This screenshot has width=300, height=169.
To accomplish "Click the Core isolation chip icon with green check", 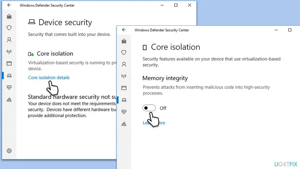I will 31,54.
